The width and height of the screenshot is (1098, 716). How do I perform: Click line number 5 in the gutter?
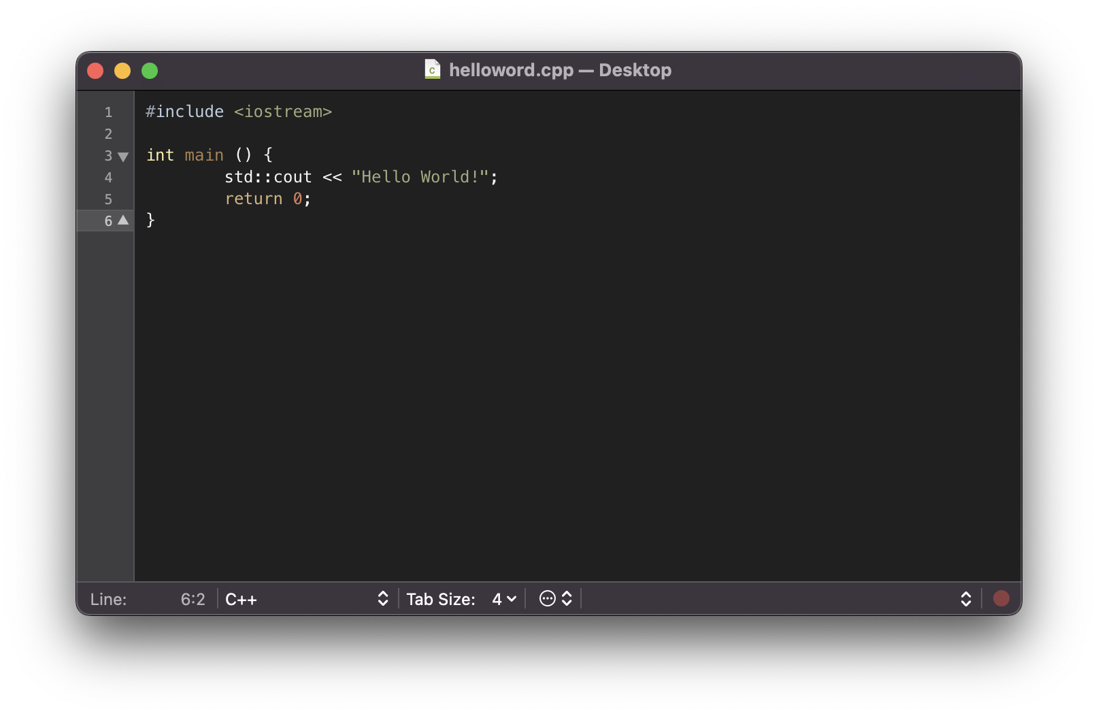(108, 199)
